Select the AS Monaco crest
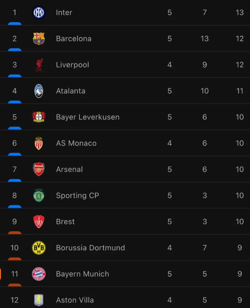The width and height of the screenshot is (250, 308). tap(39, 143)
